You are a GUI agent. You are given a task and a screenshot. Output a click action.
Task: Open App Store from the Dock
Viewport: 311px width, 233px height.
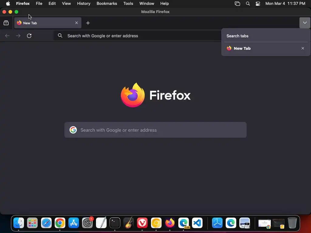(73, 223)
